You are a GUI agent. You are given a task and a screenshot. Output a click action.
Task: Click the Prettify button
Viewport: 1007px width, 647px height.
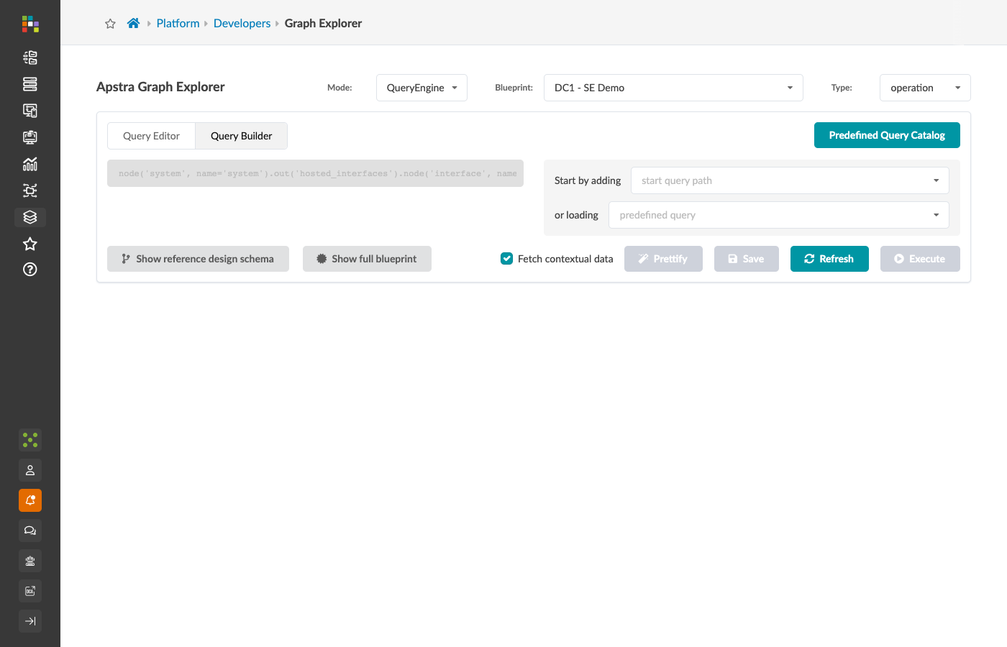coord(663,259)
